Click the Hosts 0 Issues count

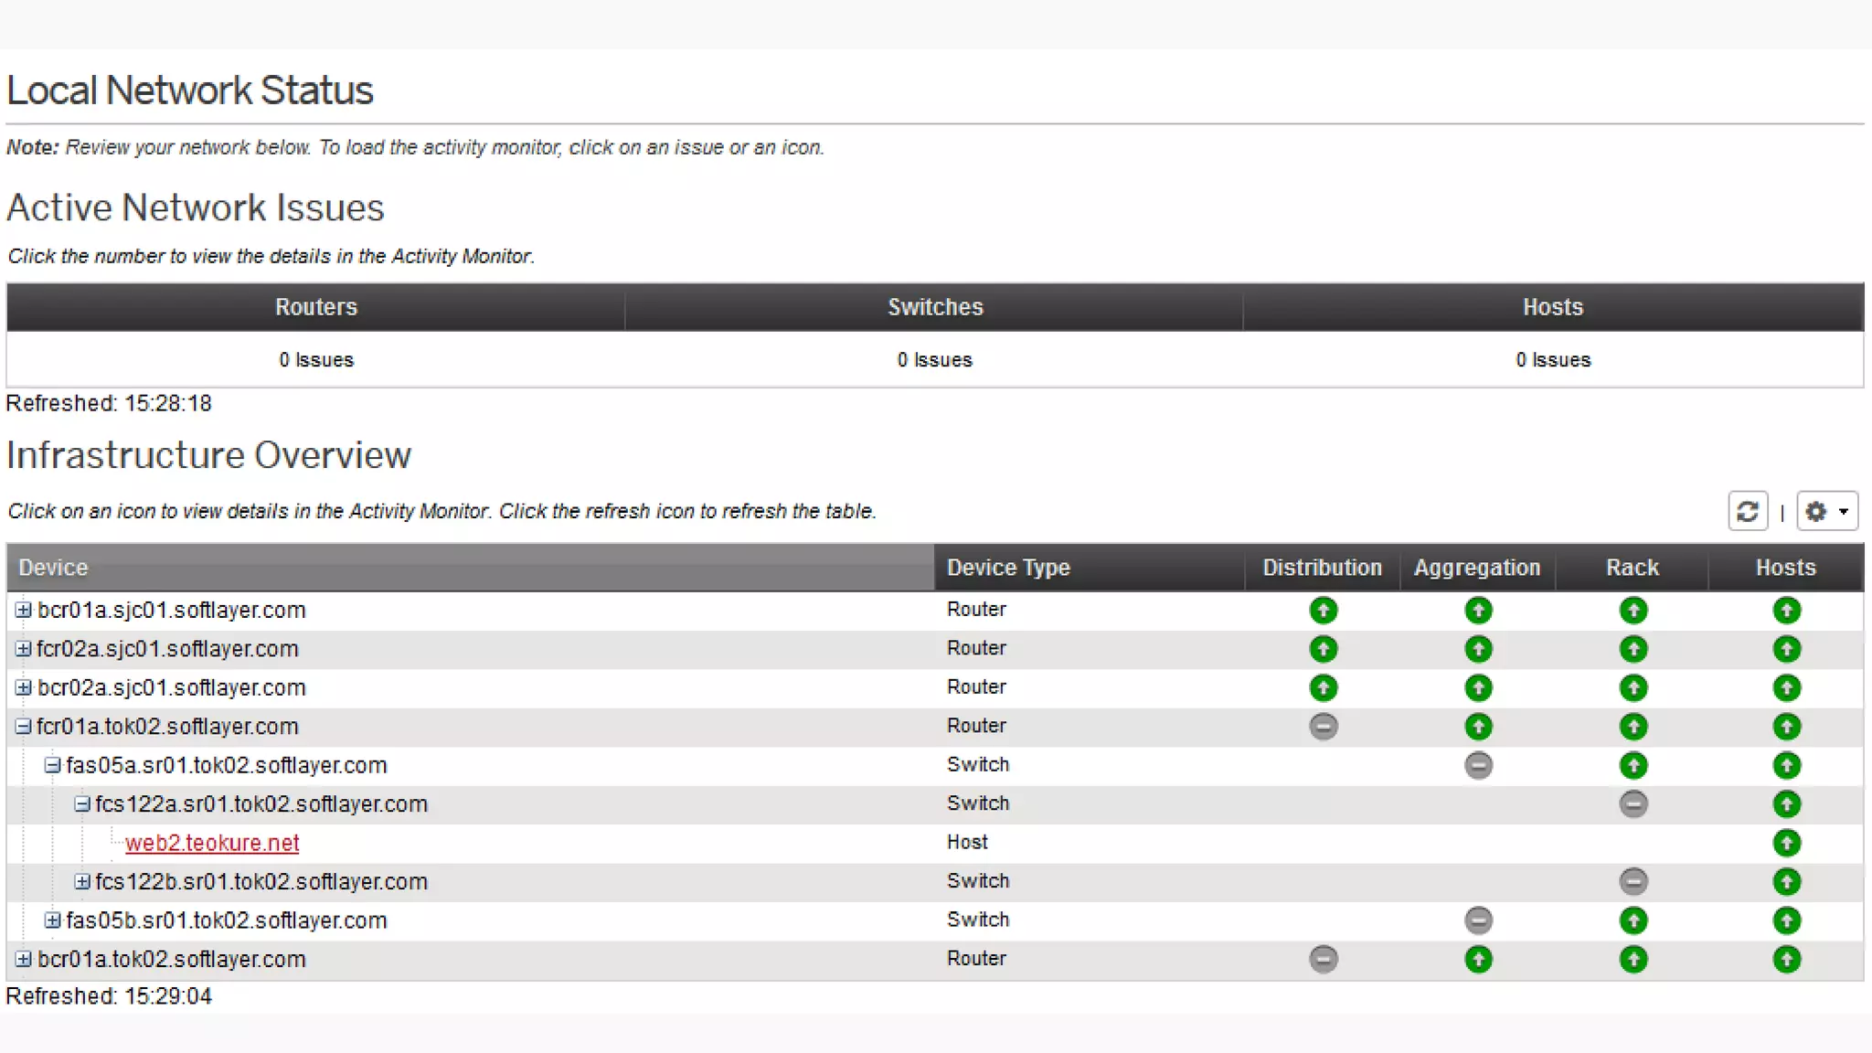point(1552,360)
